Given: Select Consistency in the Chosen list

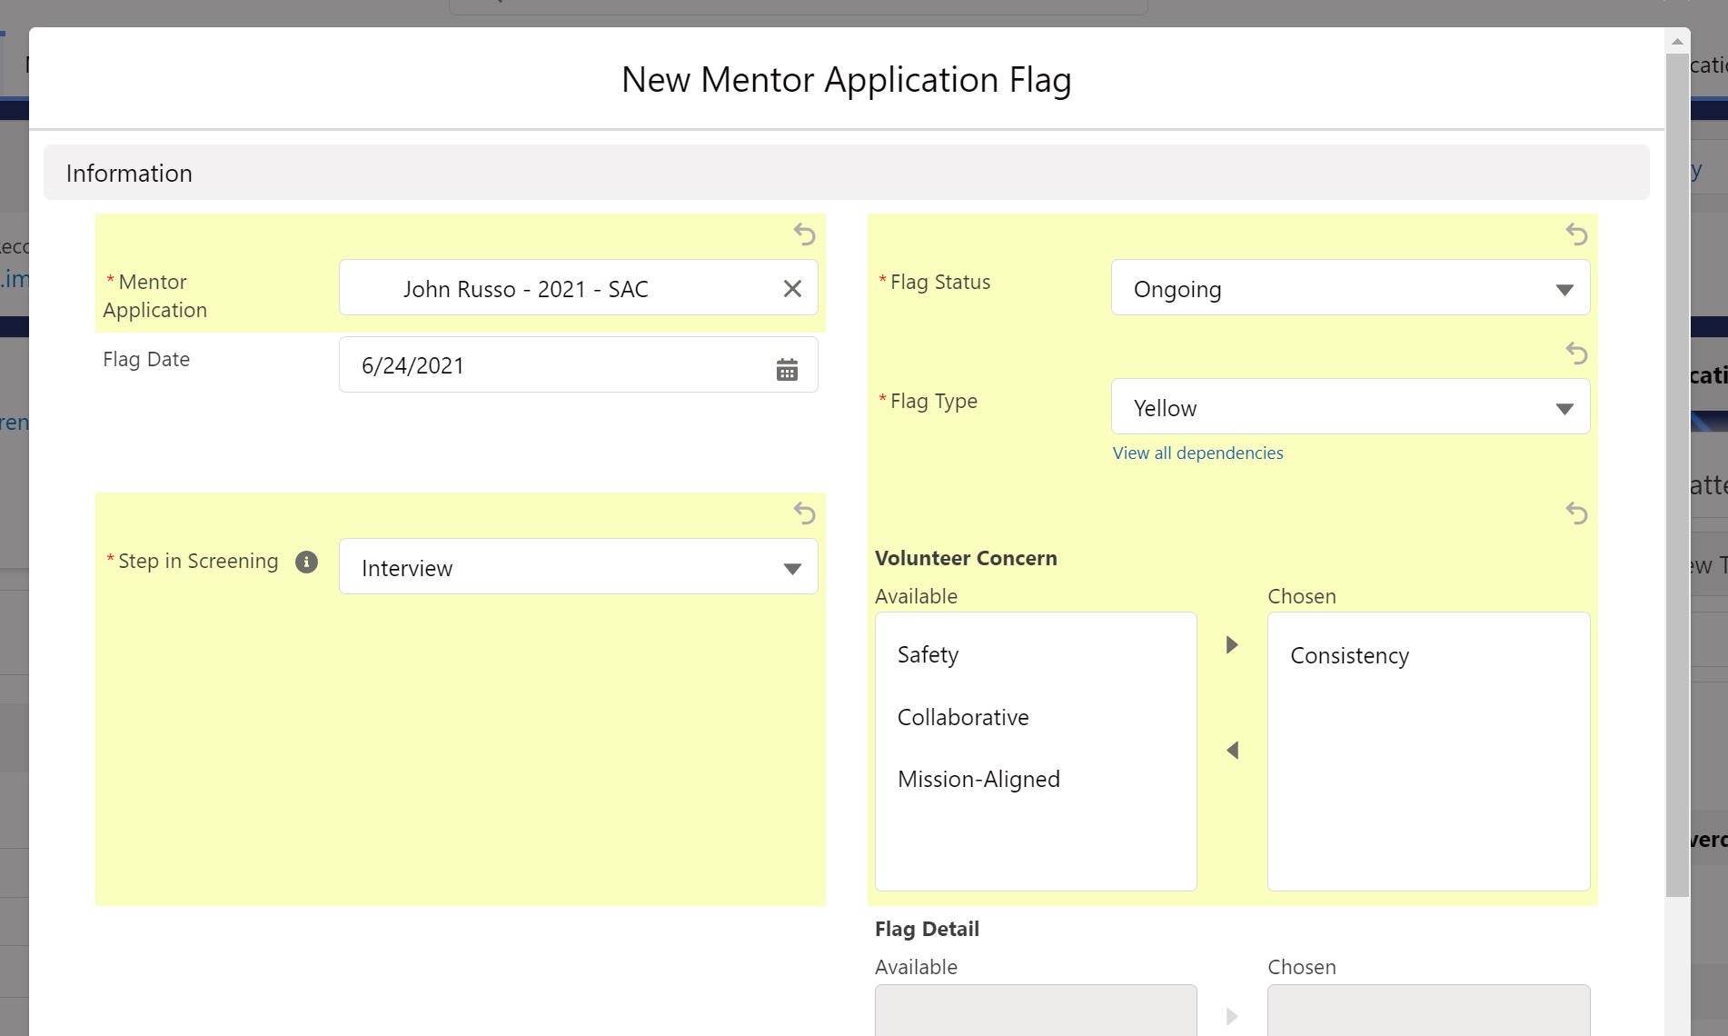Looking at the screenshot, I should coord(1349,656).
